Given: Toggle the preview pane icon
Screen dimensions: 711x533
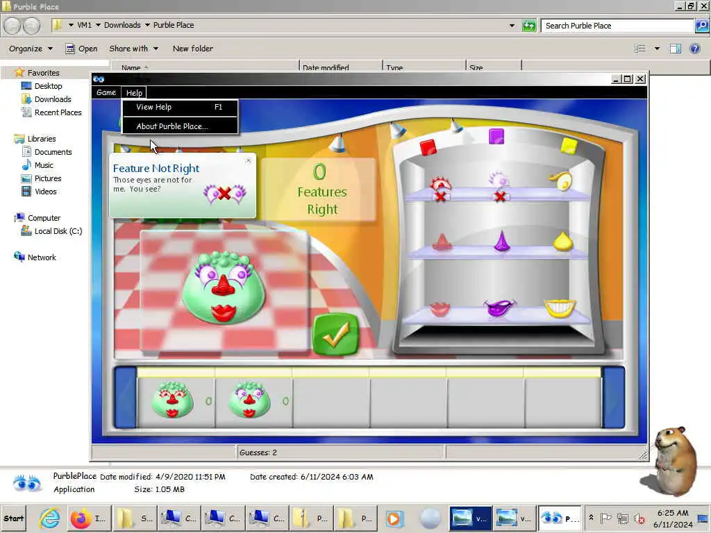Looking at the screenshot, I should [x=676, y=49].
